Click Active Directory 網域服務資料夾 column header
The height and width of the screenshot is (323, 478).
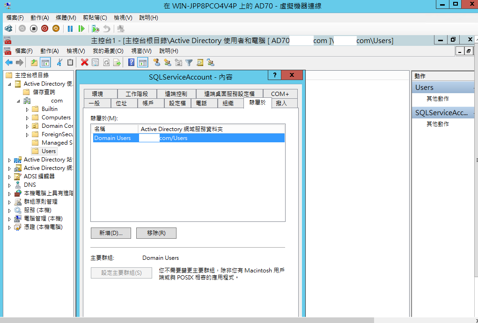212,129
